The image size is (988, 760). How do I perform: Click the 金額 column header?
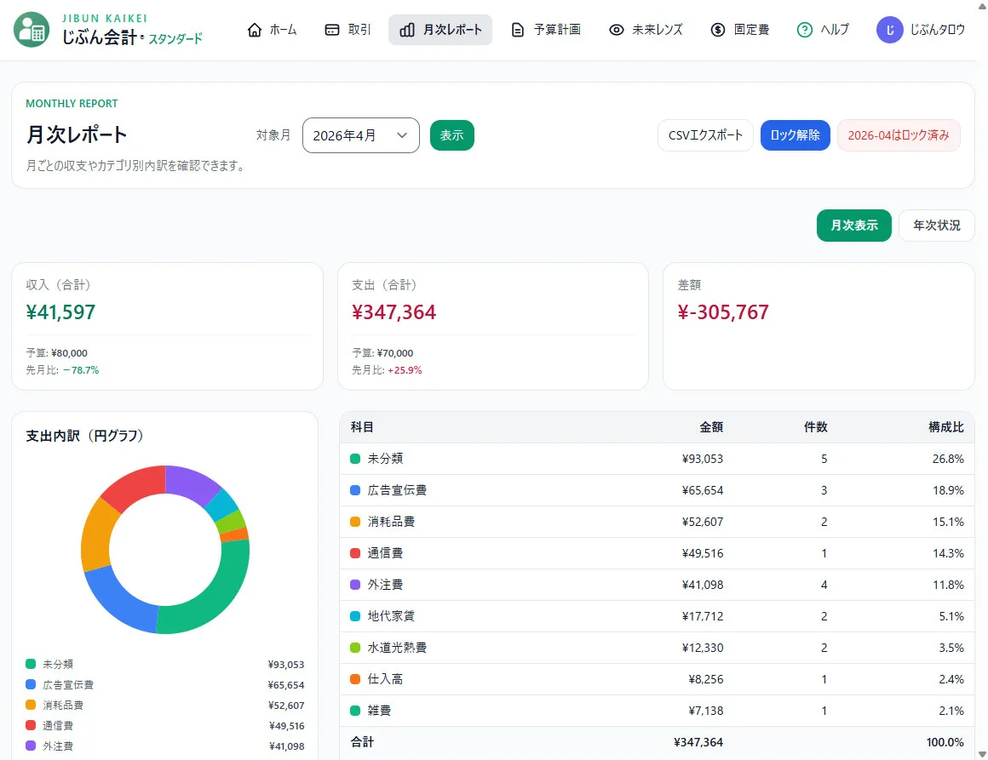tap(711, 427)
